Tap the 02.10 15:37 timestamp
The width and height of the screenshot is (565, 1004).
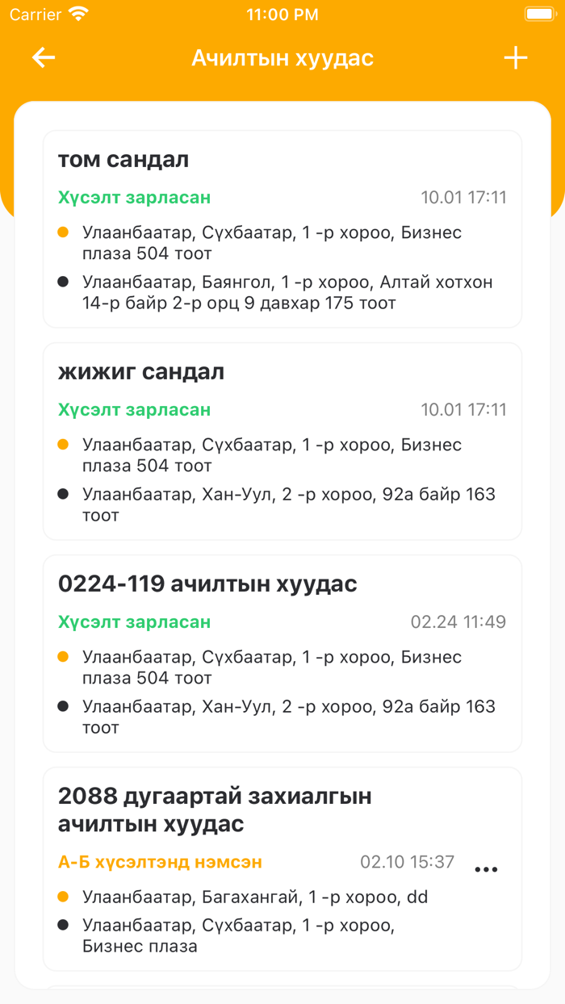408,862
